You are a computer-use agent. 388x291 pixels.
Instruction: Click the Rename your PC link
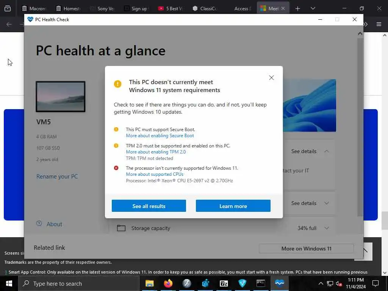pyautogui.click(x=57, y=177)
